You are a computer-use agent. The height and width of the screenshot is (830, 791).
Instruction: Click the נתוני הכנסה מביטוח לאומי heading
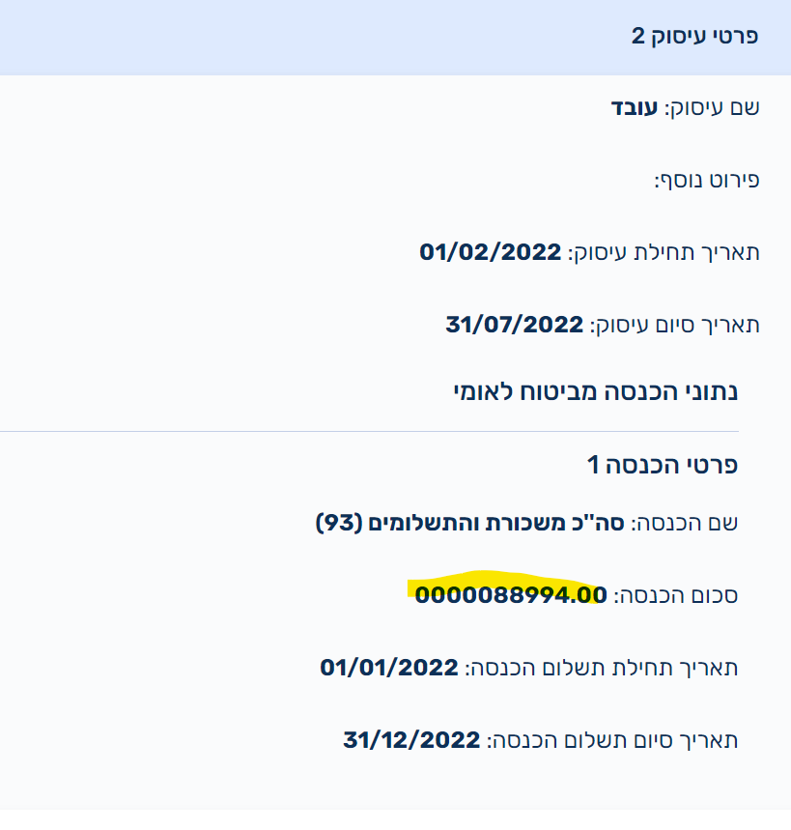[596, 392]
